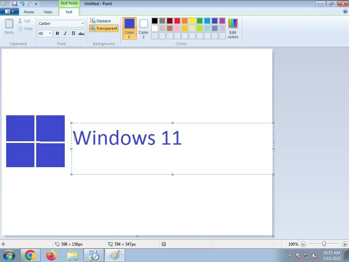Click the Cut scissors button
The image size is (349, 262).
[24, 21]
